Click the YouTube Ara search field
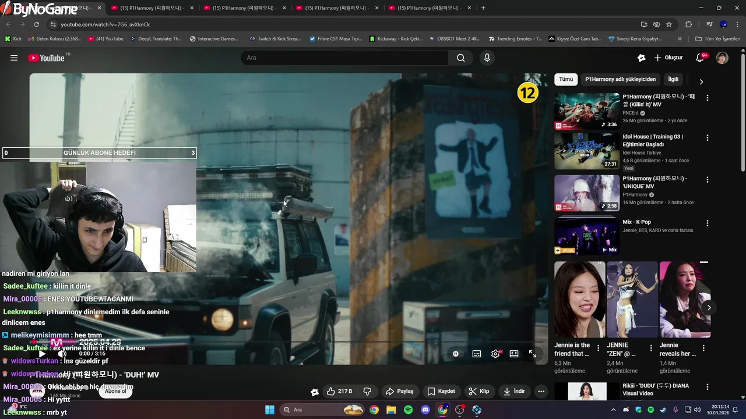The height and width of the screenshot is (419, 746). [344, 58]
